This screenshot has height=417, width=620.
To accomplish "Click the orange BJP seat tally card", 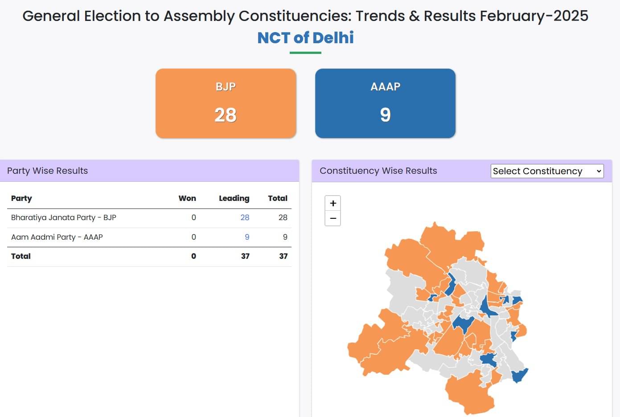I will (x=226, y=103).
